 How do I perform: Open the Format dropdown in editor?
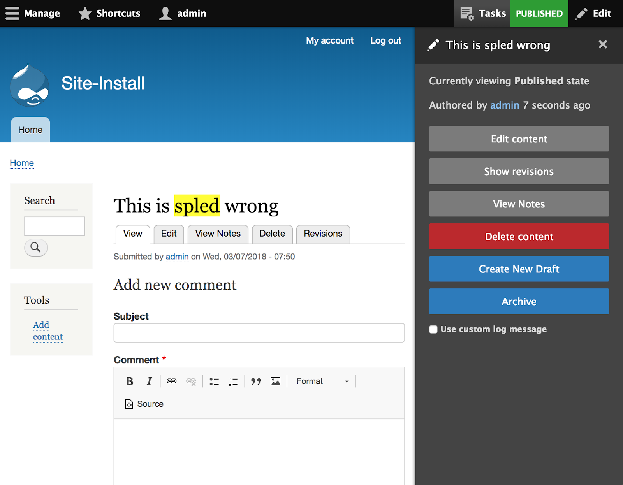322,381
